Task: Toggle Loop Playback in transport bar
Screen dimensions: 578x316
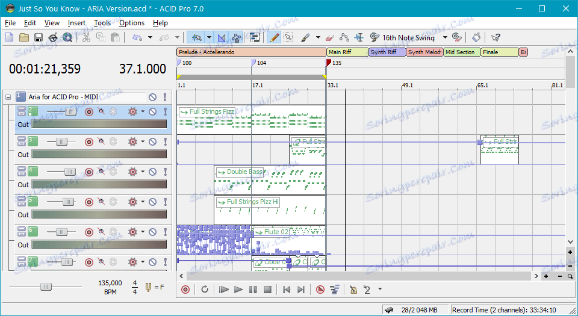Action: click(205, 290)
